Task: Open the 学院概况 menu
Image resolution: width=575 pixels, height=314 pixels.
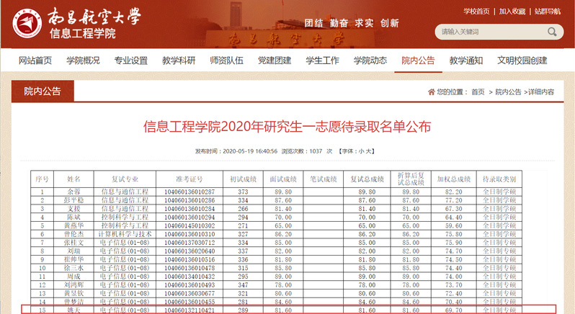Action: point(83,60)
